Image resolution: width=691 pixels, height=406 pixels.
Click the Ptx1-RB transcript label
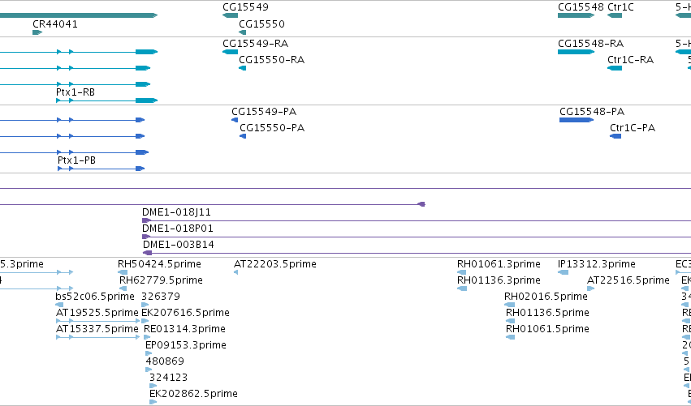[76, 92]
